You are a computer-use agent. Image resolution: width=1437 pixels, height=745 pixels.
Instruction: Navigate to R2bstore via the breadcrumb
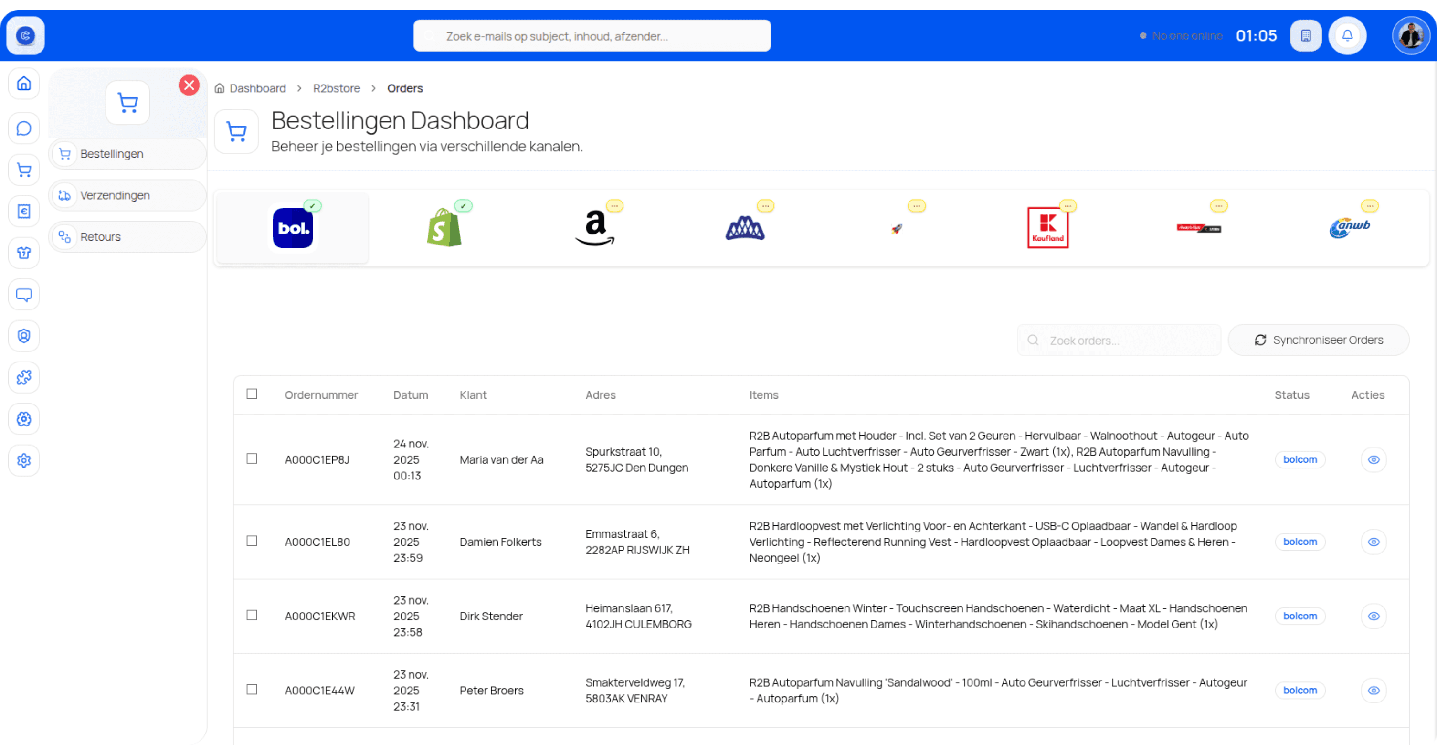pyautogui.click(x=336, y=88)
